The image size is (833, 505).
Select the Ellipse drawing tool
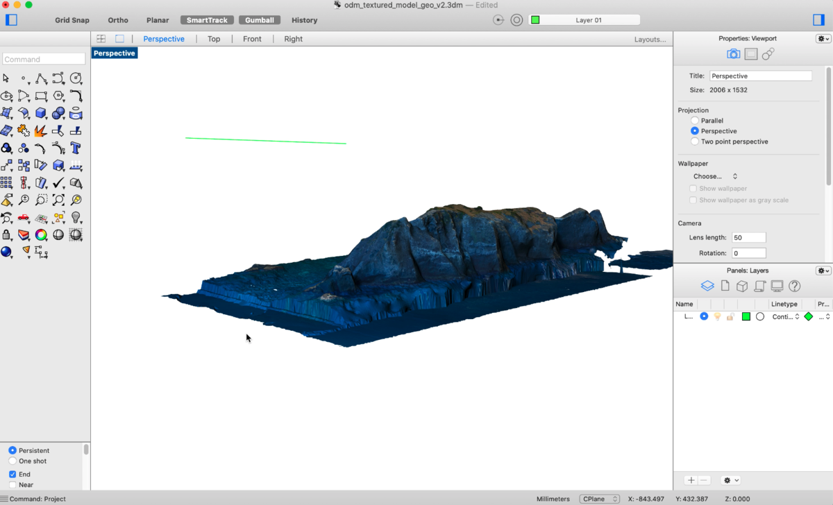coord(6,96)
